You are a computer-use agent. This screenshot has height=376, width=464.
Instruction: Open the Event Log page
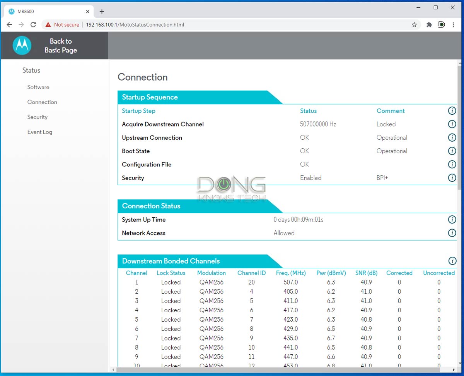pos(40,132)
